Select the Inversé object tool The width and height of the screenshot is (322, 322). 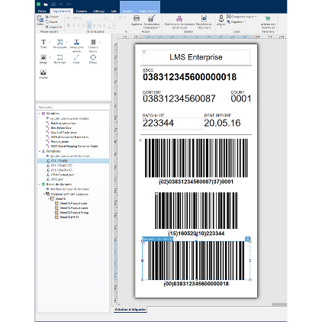point(43,74)
